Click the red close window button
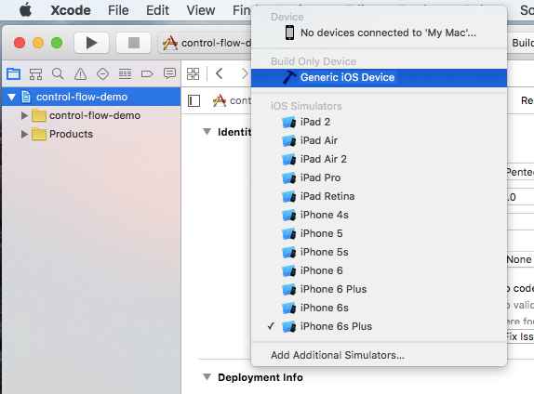The height and width of the screenshot is (394, 534). click(x=20, y=43)
